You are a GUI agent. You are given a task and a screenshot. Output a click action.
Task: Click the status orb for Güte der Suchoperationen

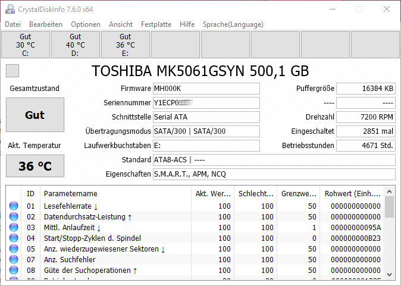(14, 270)
